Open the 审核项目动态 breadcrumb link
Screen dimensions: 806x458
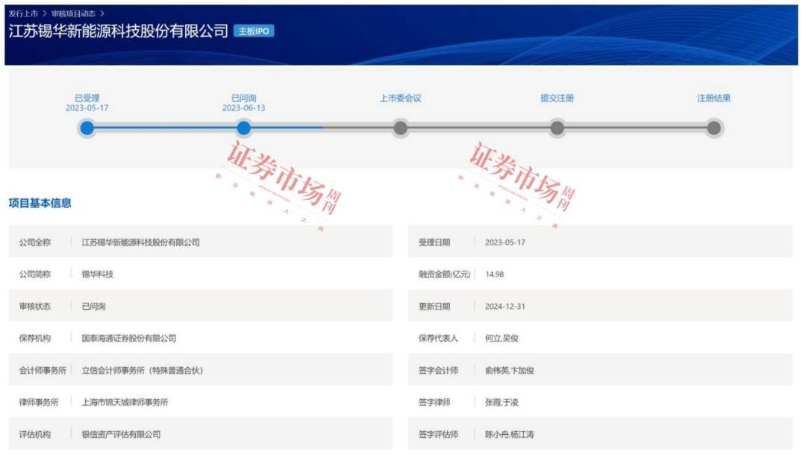click(x=73, y=13)
